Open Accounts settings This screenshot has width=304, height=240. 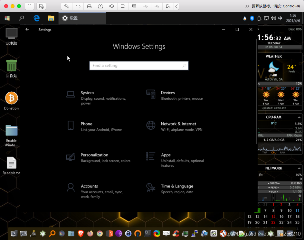pyautogui.click(x=95, y=191)
